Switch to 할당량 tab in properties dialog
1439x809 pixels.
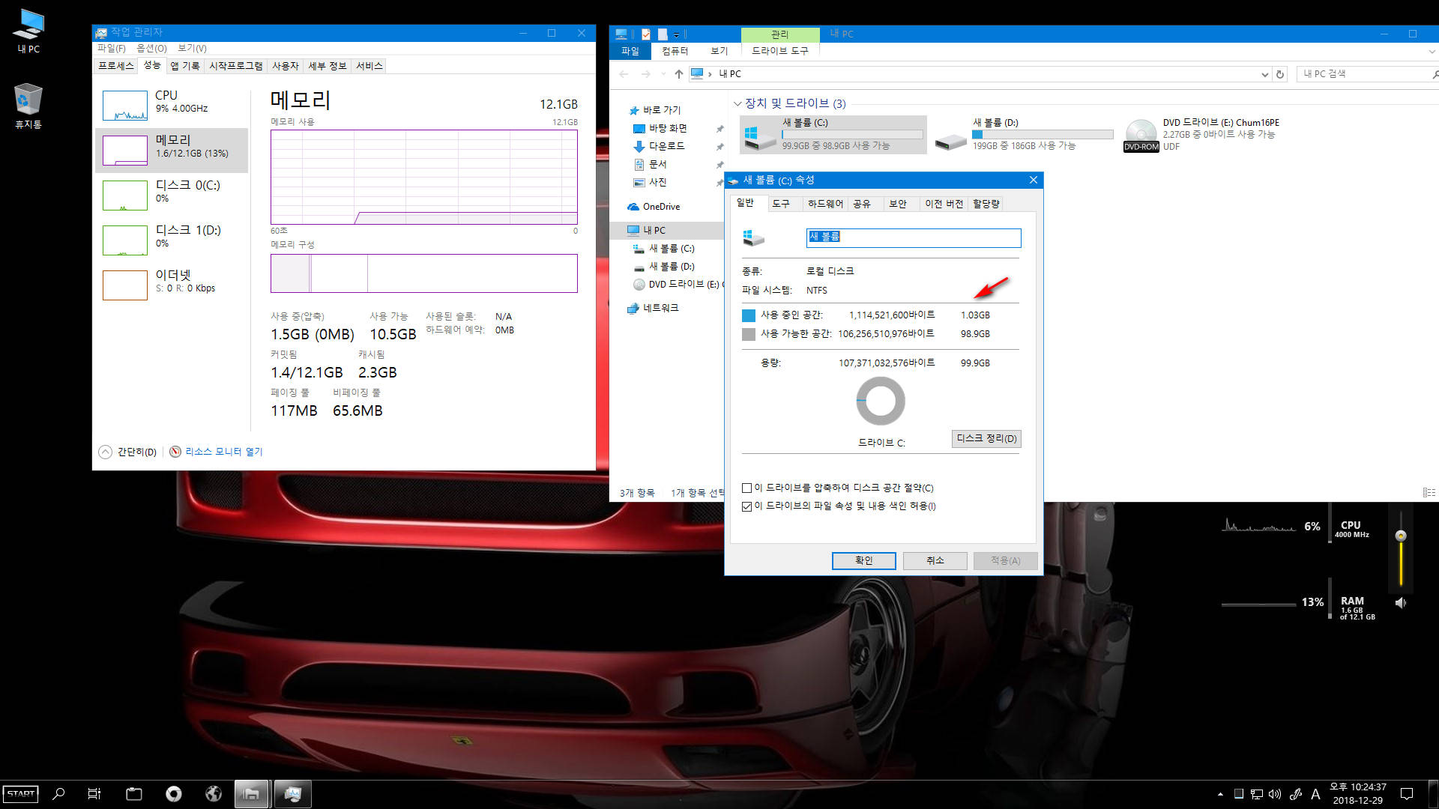click(x=986, y=204)
